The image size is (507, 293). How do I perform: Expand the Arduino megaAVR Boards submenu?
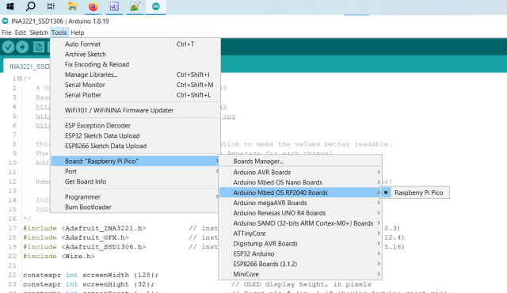click(300, 203)
